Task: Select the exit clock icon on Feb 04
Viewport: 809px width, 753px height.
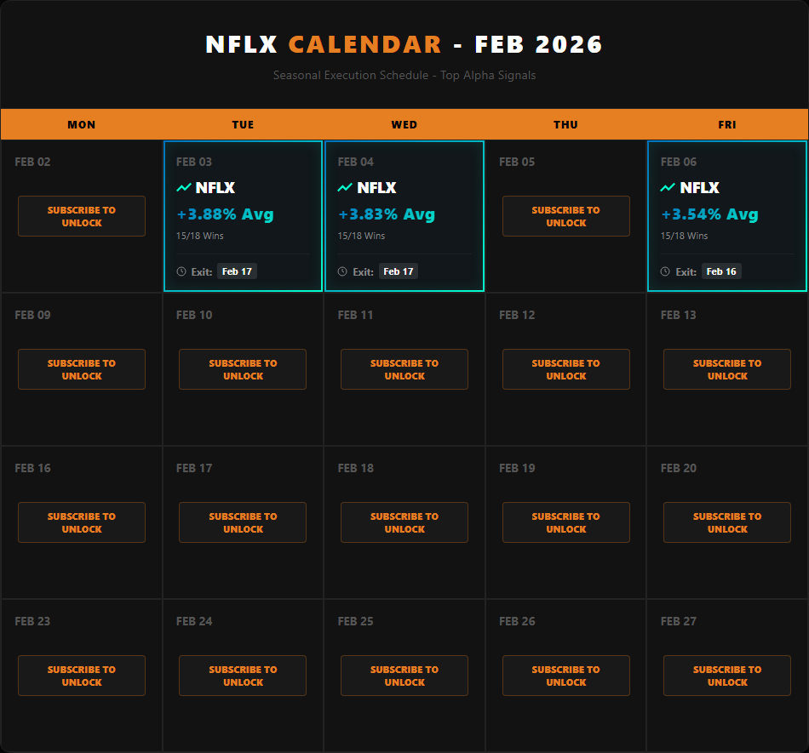Action: pyautogui.click(x=342, y=271)
